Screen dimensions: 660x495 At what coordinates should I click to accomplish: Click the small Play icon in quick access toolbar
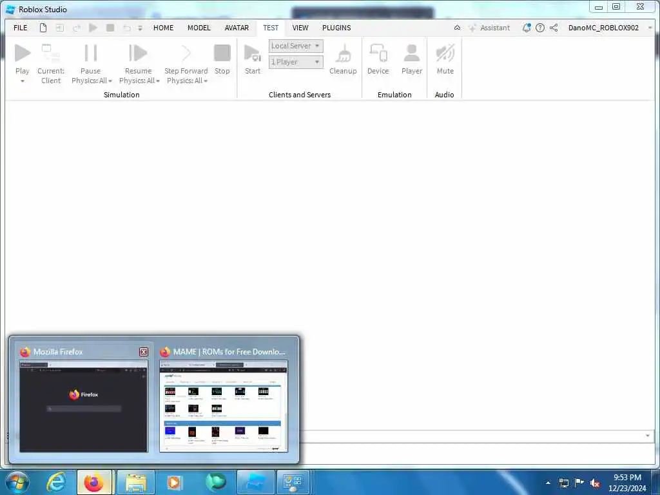[x=93, y=28]
